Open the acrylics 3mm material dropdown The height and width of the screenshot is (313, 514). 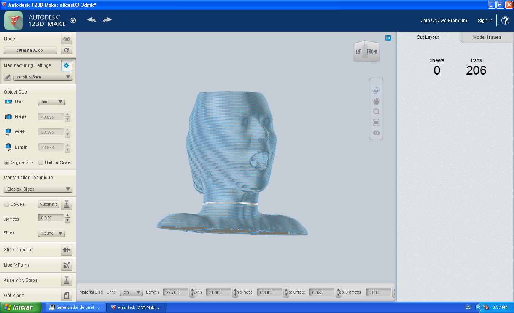coord(43,77)
